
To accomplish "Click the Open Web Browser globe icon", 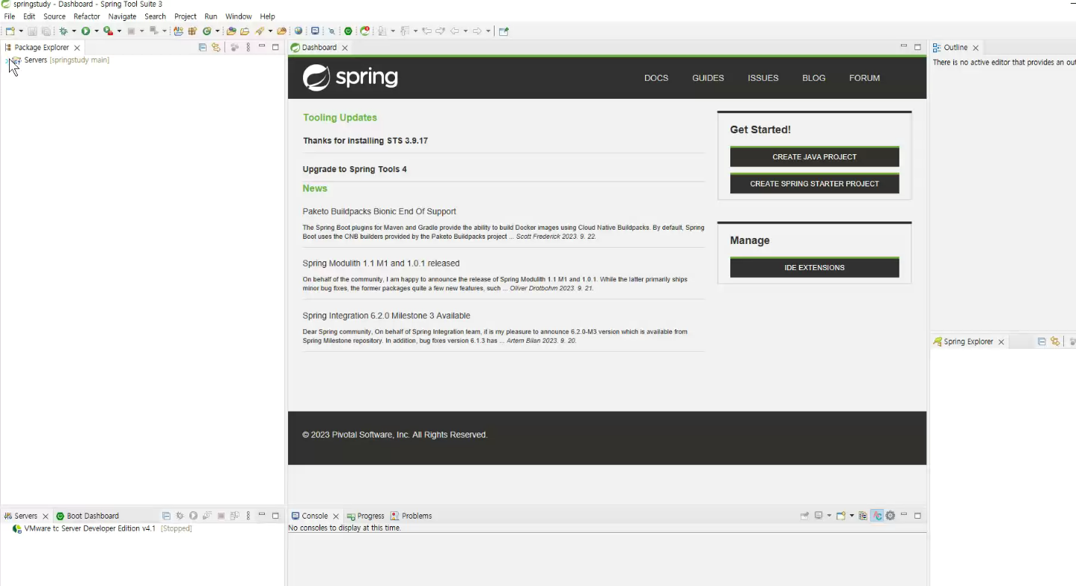I will coord(299,31).
